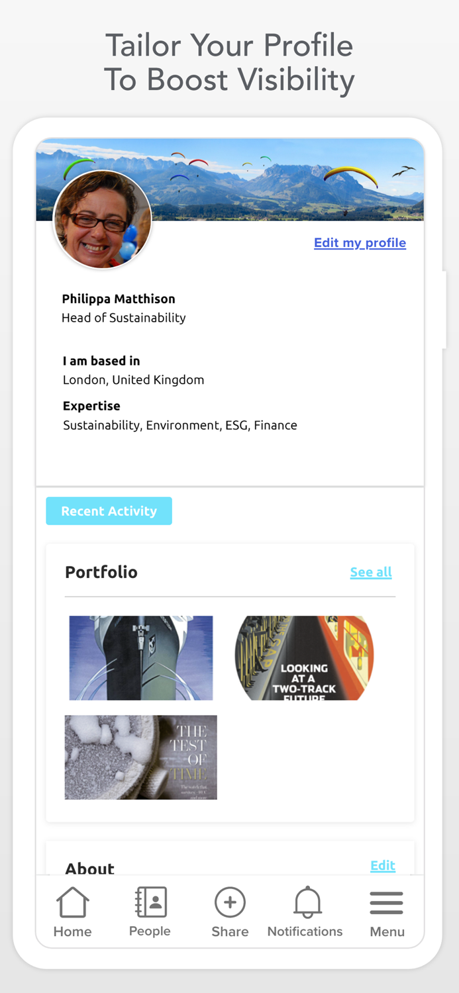The image size is (459, 993).
Task: Tap the Home tab label
Action: click(72, 931)
